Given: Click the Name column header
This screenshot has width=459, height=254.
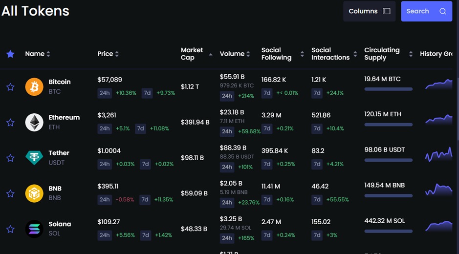Looking at the screenshot, I should (35, 54).
